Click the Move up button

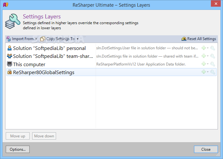click(x=18, y=136)
